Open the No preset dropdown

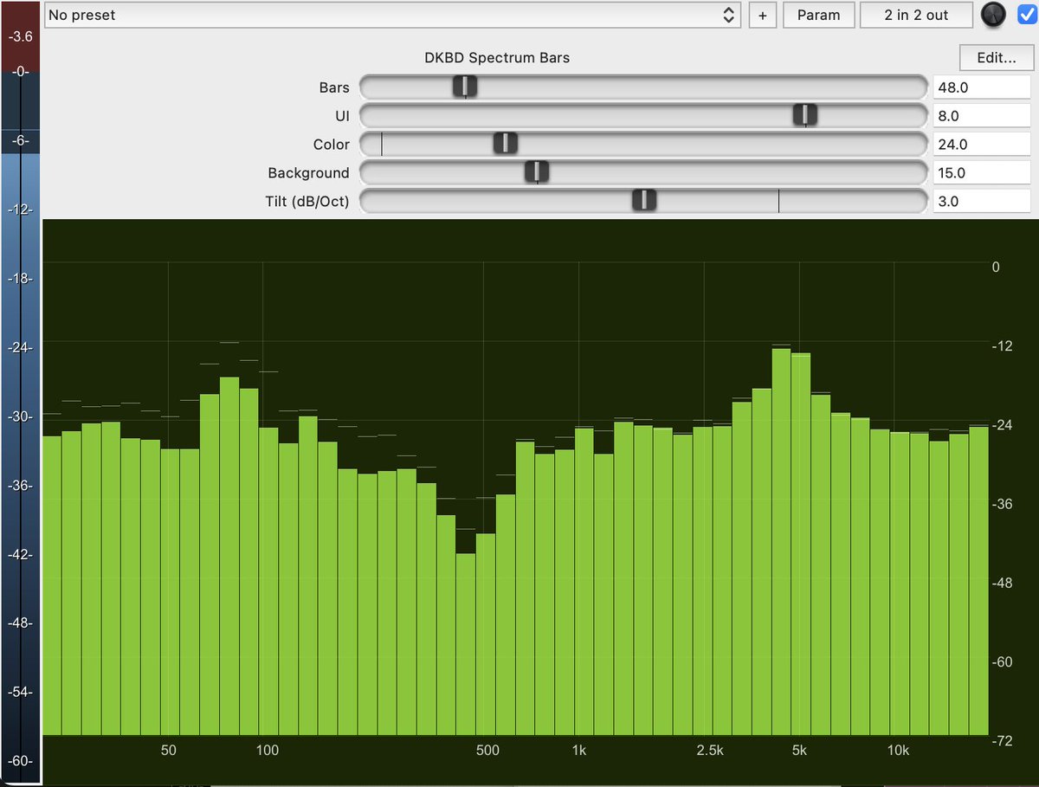[x=392, y=15]
